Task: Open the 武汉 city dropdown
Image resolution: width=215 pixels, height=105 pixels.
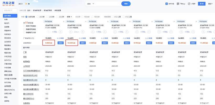Action: [x=21, y=4]
